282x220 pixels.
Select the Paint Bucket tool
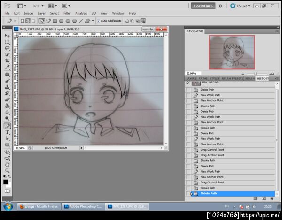[7, 106]
